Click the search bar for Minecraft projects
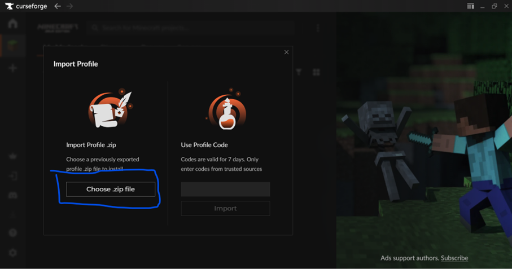This screenshot has width=512, height=269. 191,28
